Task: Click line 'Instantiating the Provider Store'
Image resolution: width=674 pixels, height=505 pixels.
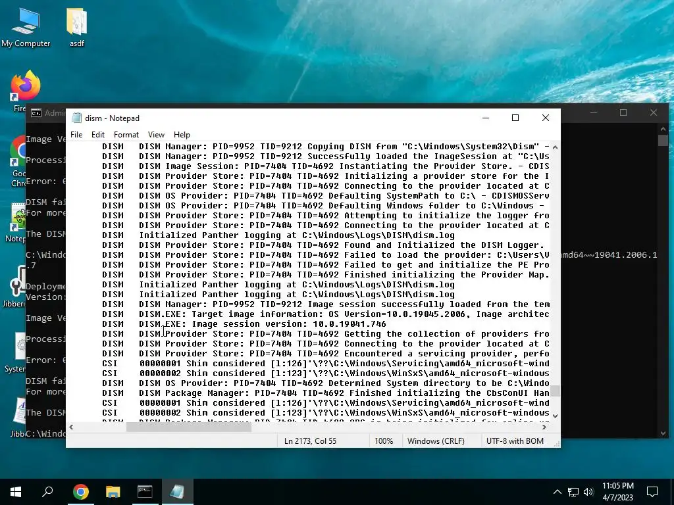Action: pyautogui.click(x=344, y=166)
